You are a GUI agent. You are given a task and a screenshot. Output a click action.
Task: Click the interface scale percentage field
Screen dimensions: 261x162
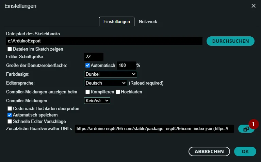[x=126, y=65]
